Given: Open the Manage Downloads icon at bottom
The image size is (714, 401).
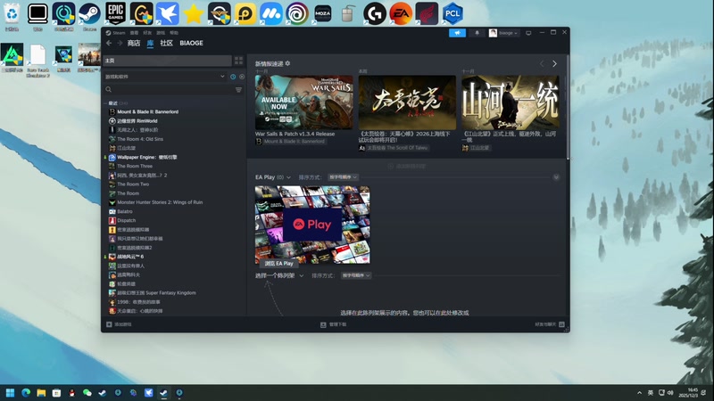Looking at the screenshot, I should [x=323, y=324].
